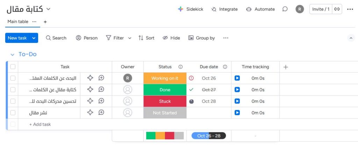Open the add-update bubble on the Done row

[x=101, y=90]
